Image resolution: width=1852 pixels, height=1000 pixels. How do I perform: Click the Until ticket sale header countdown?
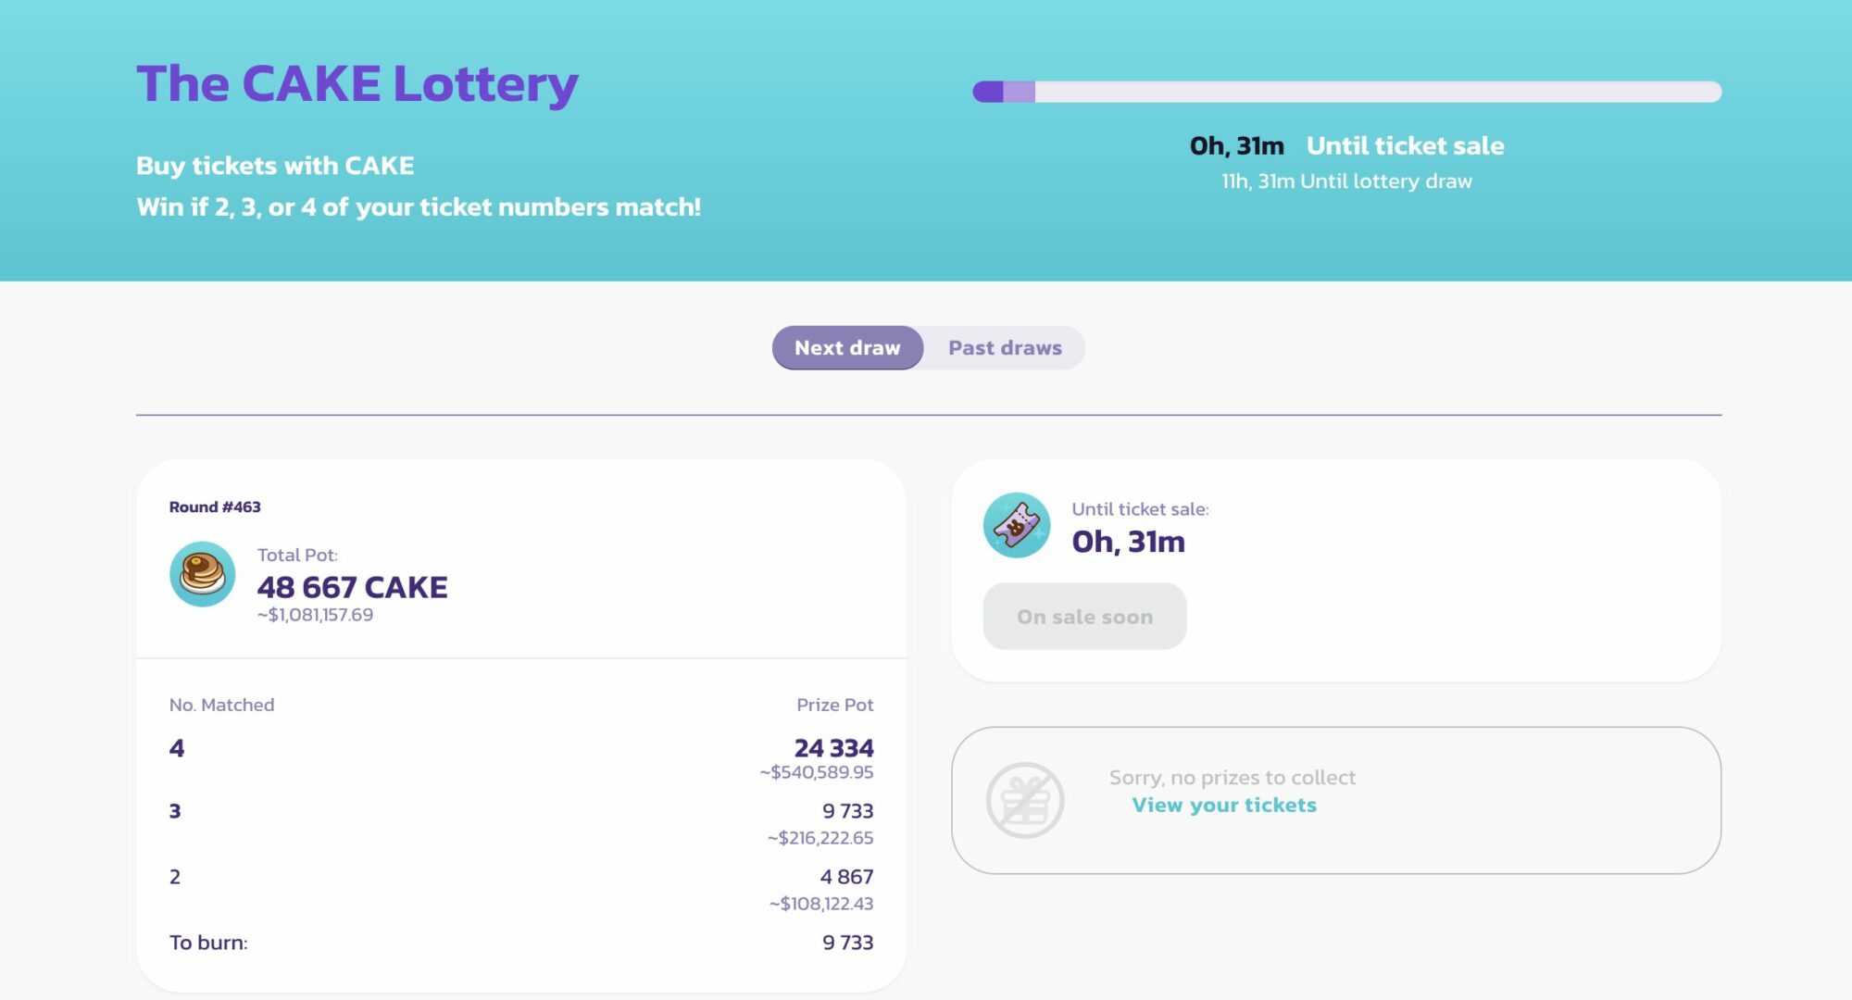pos(1346,146)
